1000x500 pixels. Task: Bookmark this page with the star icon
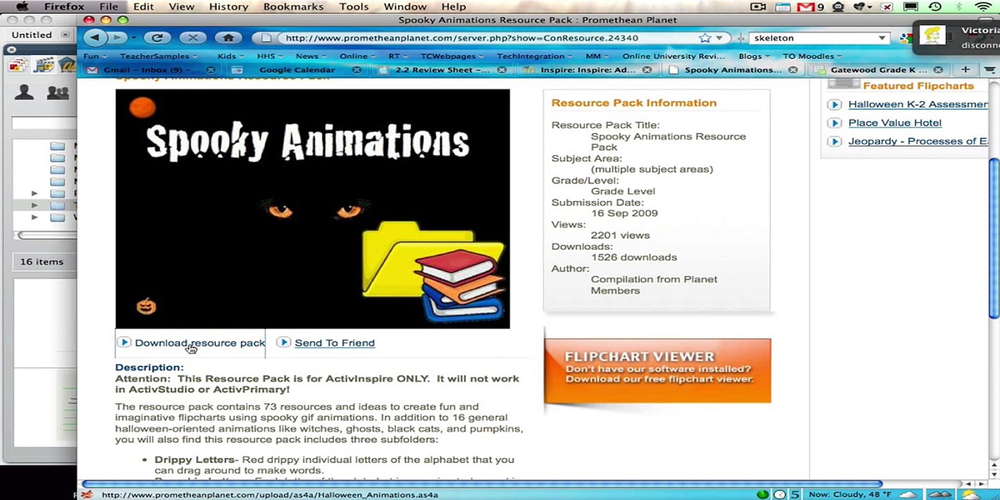pyautogui.click(x=705, y=37)
